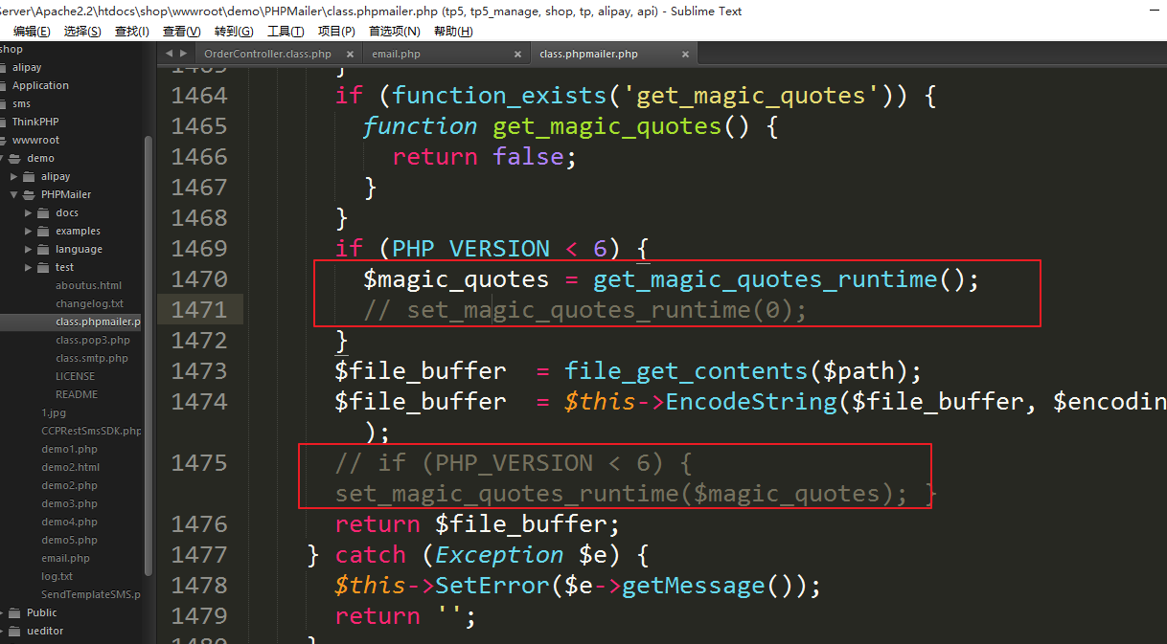
Task: Expand the examples folder arrow
Action: 29,231
